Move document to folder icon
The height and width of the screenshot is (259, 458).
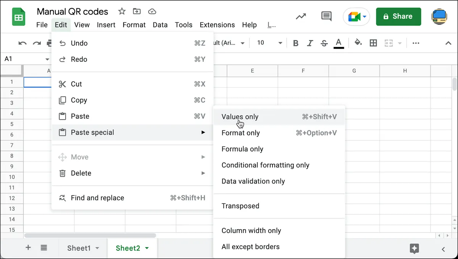tap(137, 11)
